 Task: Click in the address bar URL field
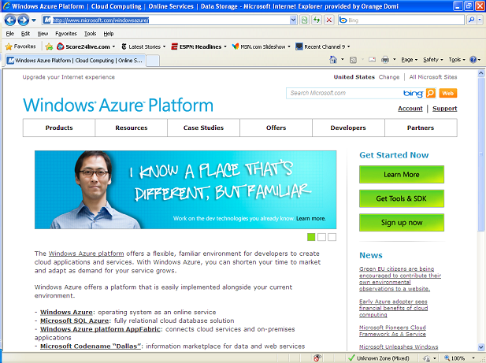[167, 20]
